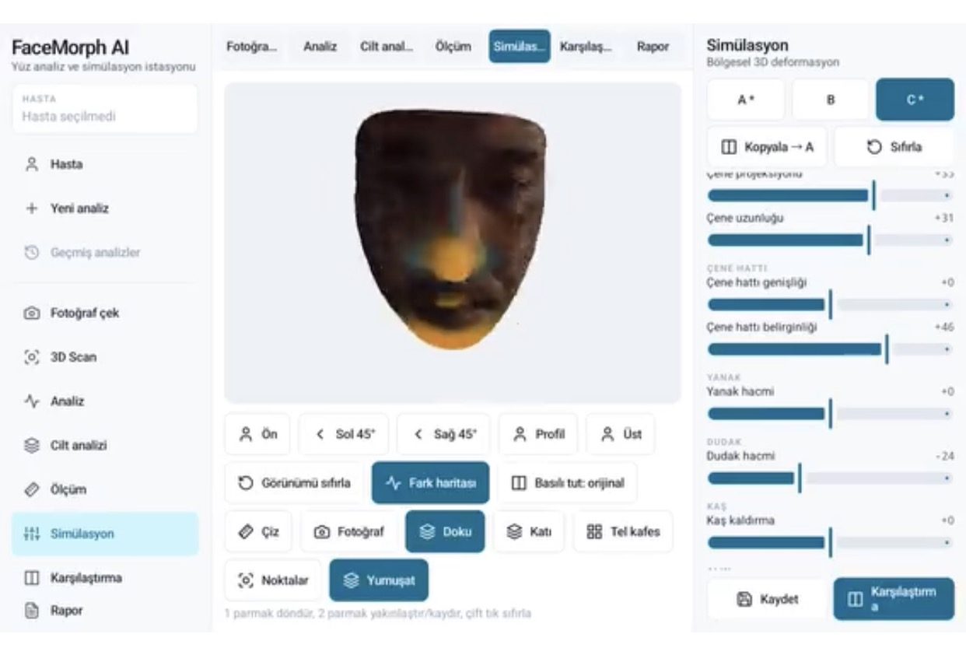This screenshot has width=966, height=655.
Task: Toggle Noktalar landmark points
Action: click(273, 580)
